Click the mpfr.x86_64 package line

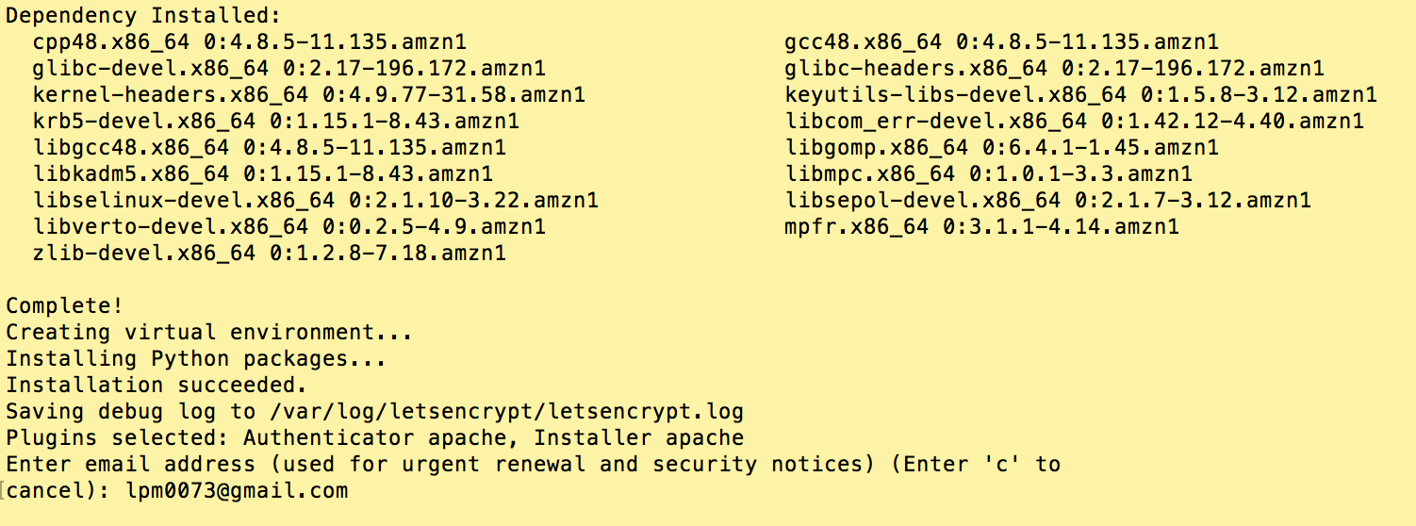click(981, 227)
